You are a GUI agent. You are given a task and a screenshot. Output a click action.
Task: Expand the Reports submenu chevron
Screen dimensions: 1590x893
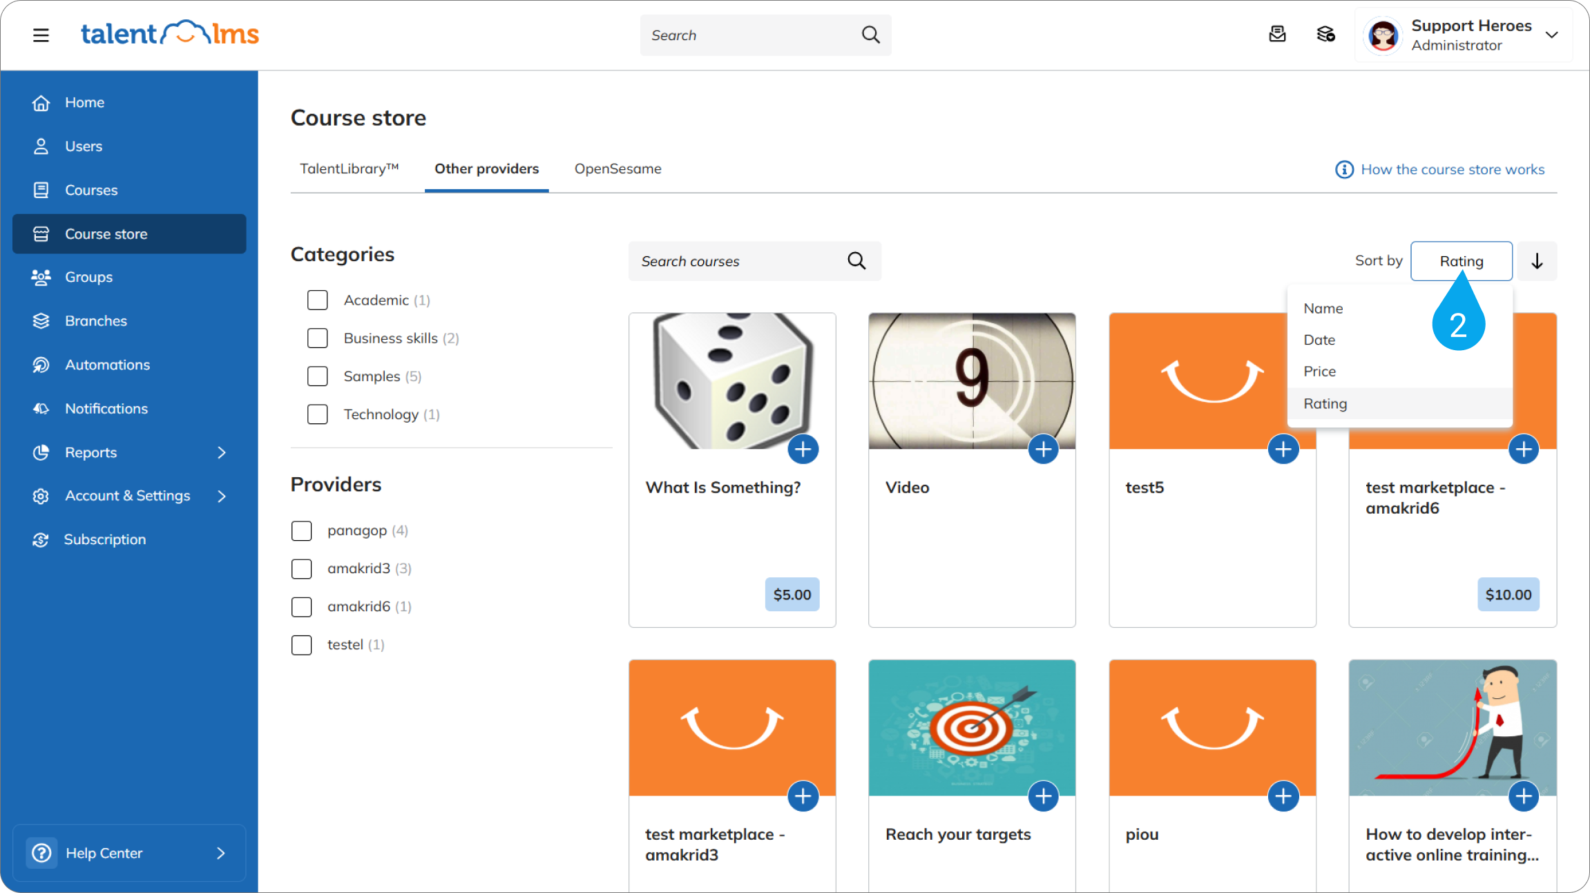[222, 452]
